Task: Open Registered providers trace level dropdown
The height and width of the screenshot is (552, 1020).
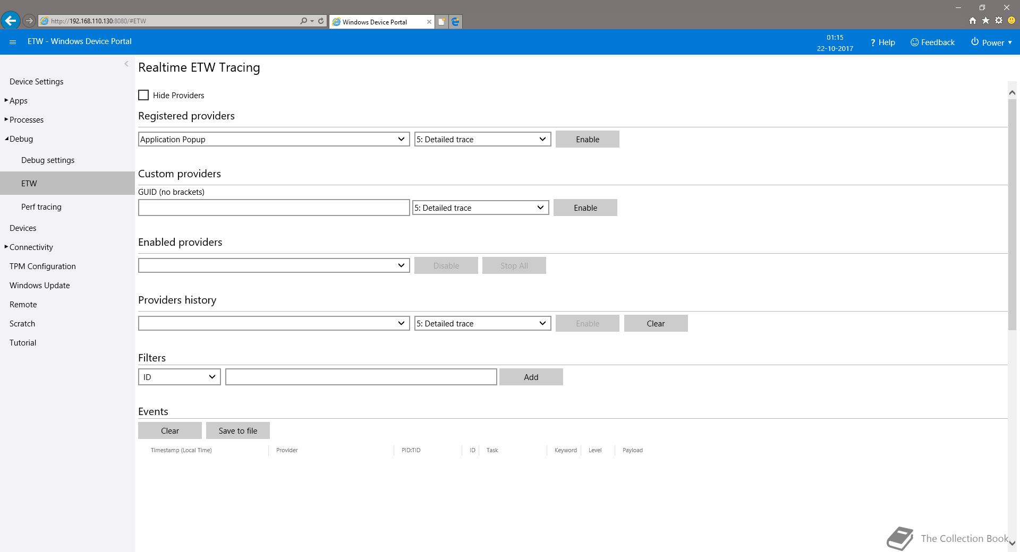Action: (482, 139)
